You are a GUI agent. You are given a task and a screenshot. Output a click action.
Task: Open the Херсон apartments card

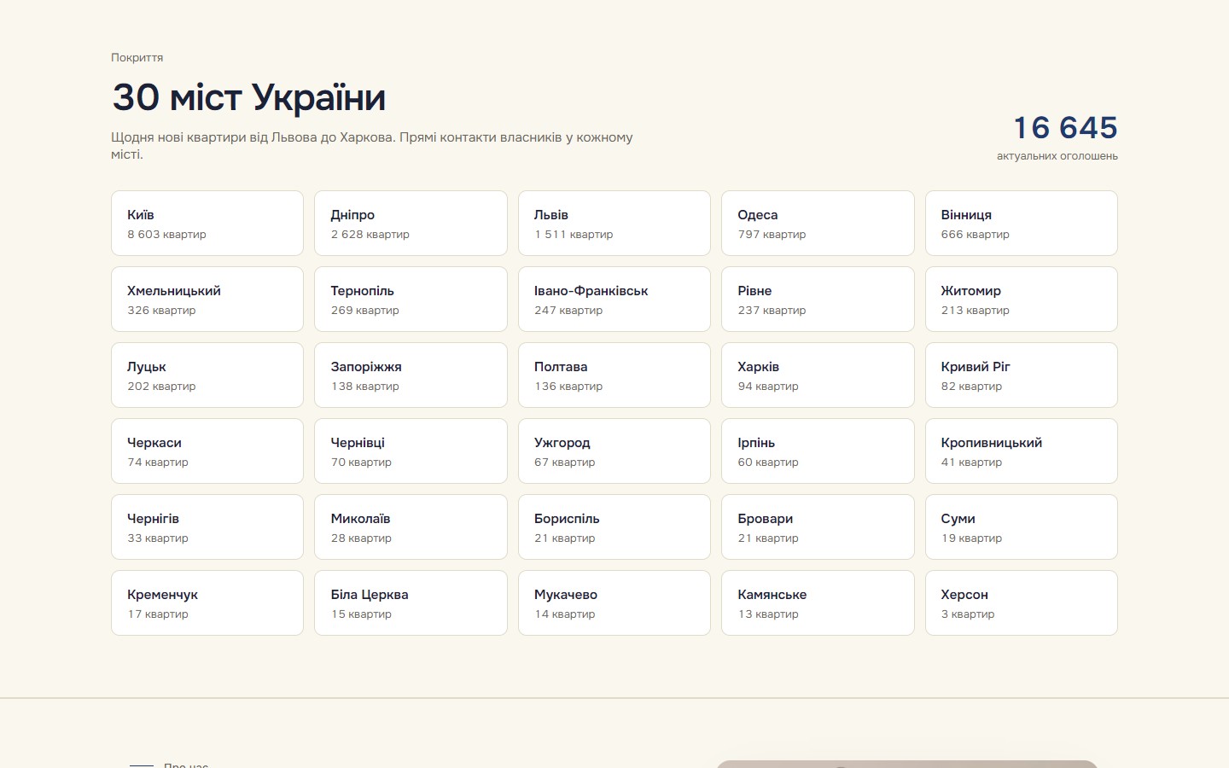click(1022, 602)
